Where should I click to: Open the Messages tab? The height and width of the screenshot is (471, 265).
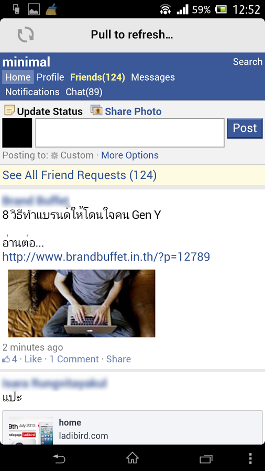pos(153,77)
